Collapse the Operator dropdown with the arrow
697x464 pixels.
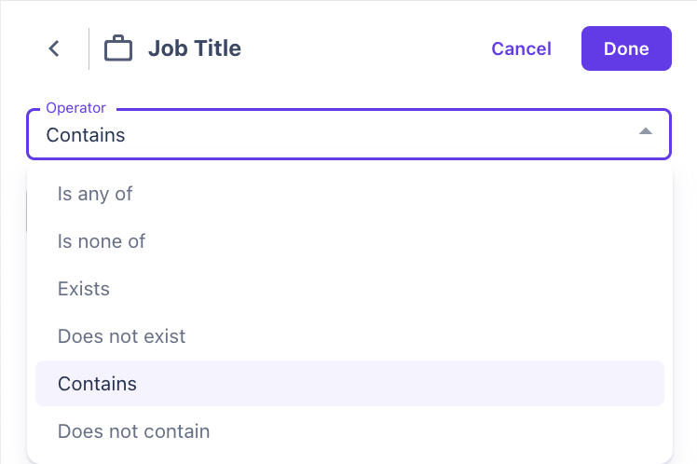[x=646, y=133]
